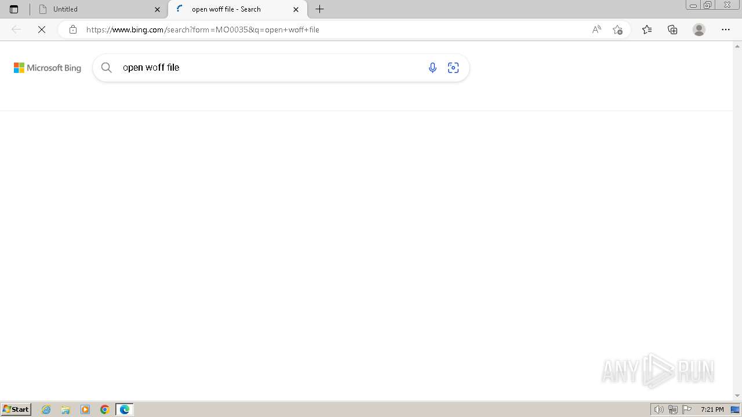The image size is (742, 417).
Task: Select the open woff file - Search tab
Action: click(237, 9)
